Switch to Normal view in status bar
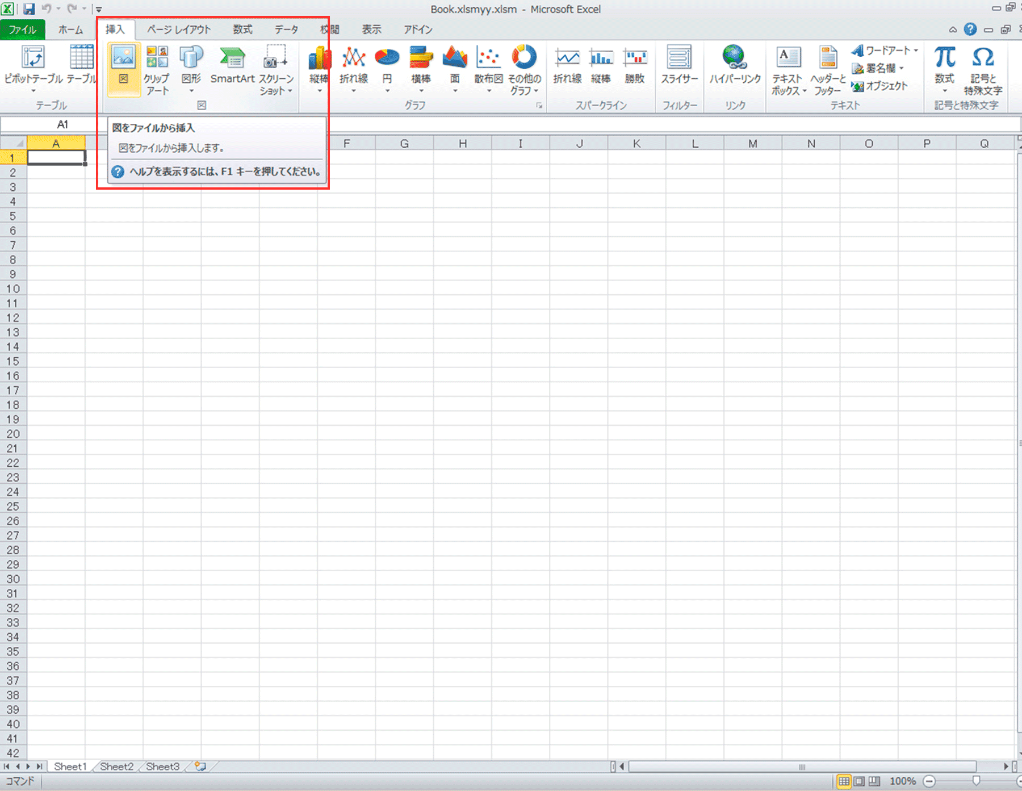The height and width of the screenshot is (791, 1022). coord(844,781)
